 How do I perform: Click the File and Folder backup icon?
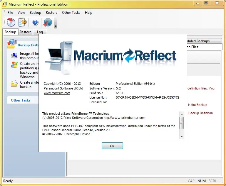point(14,83)
